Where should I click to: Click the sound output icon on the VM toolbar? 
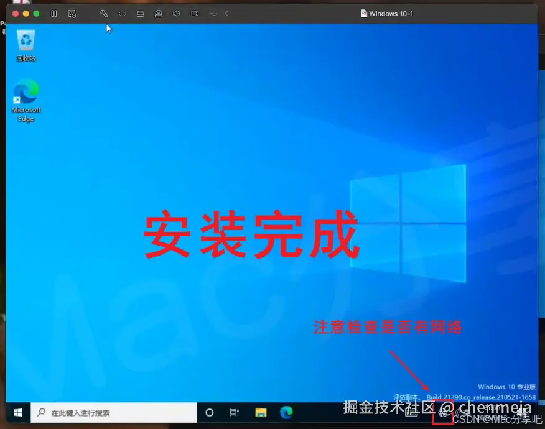176,13
